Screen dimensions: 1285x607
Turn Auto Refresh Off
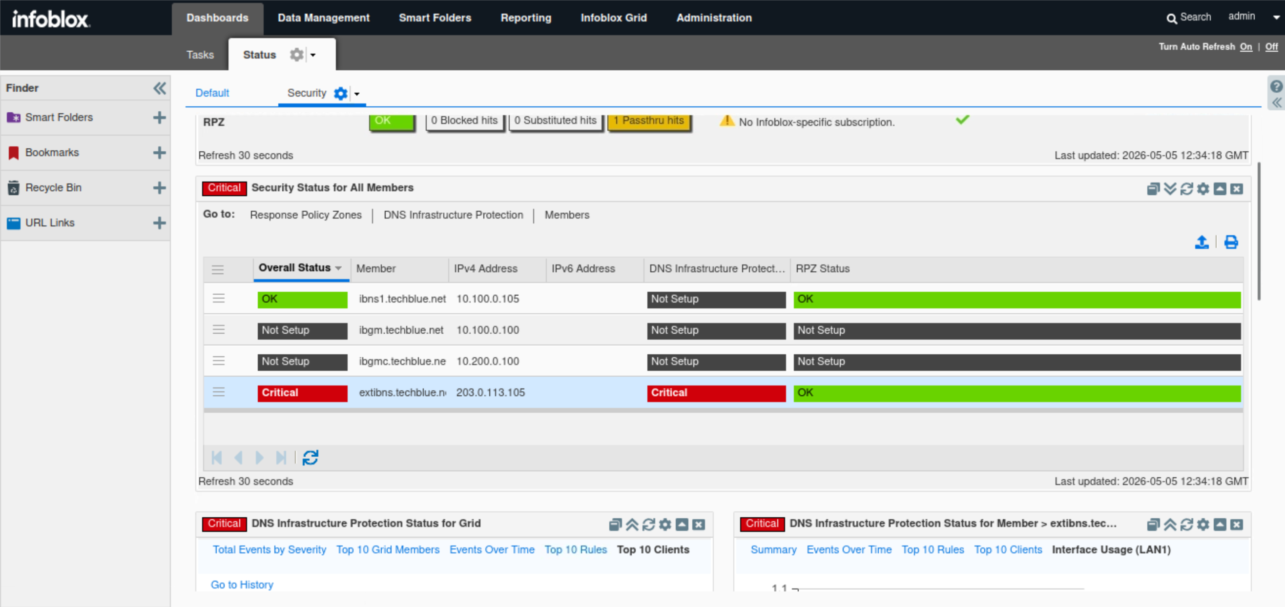tap(1271, 46)
